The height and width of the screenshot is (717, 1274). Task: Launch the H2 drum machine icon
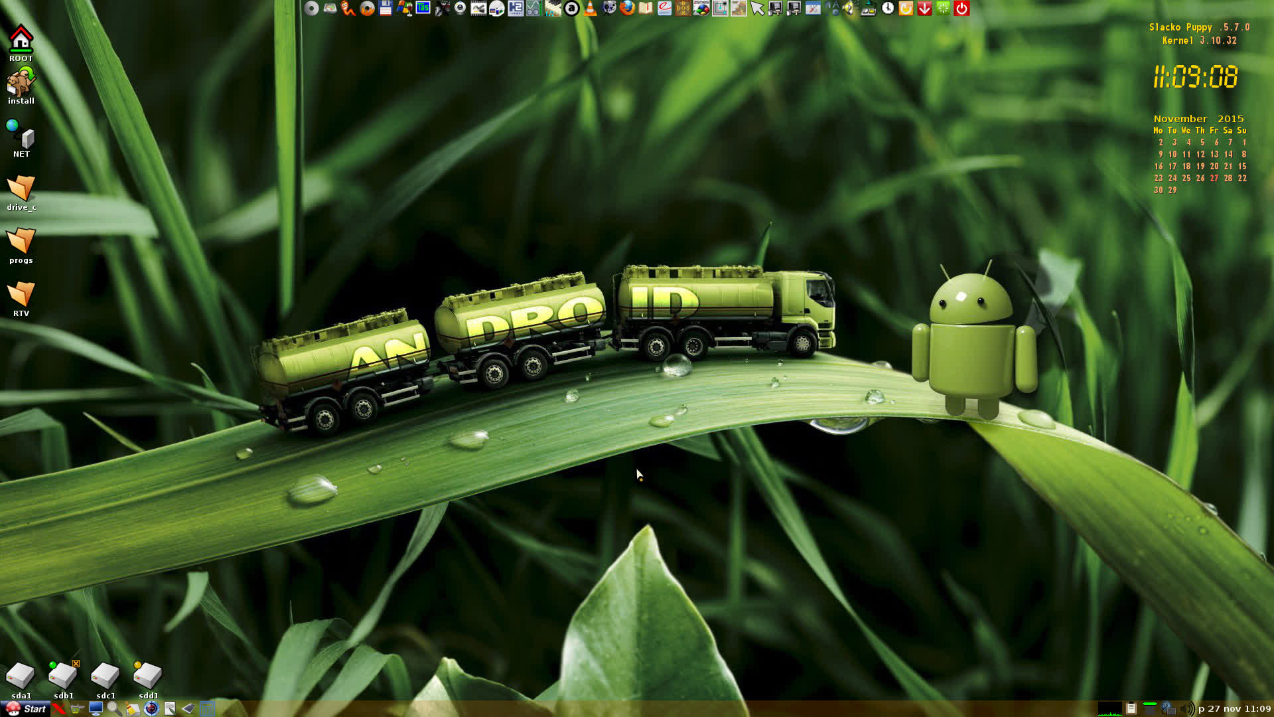coord(516,8)
